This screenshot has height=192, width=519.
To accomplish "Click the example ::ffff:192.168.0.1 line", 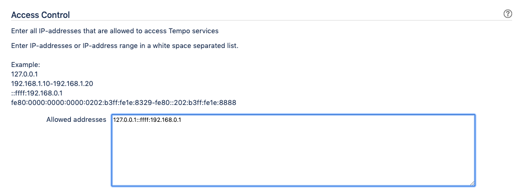I will click(x=37, y=93).
